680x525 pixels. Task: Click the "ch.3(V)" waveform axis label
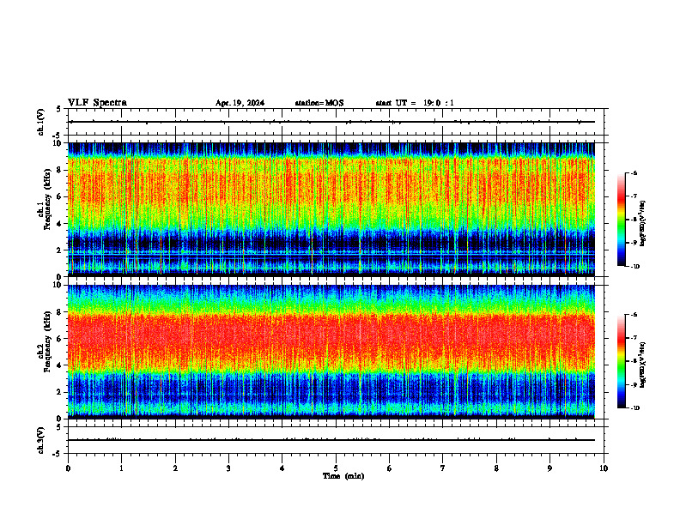(x=41, y=440)
